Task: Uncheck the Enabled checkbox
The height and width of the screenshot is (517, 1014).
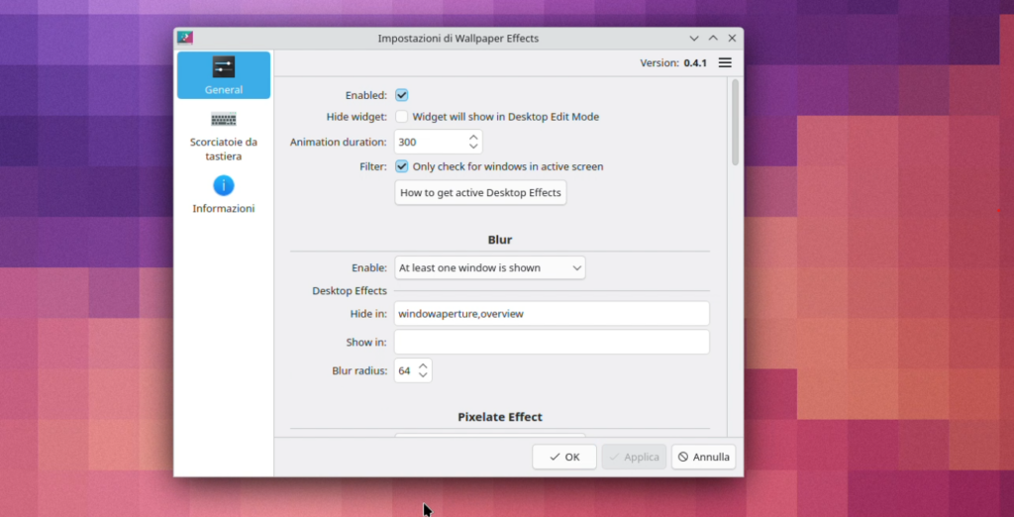Action: pyautogui.click(x=402, y=95)
